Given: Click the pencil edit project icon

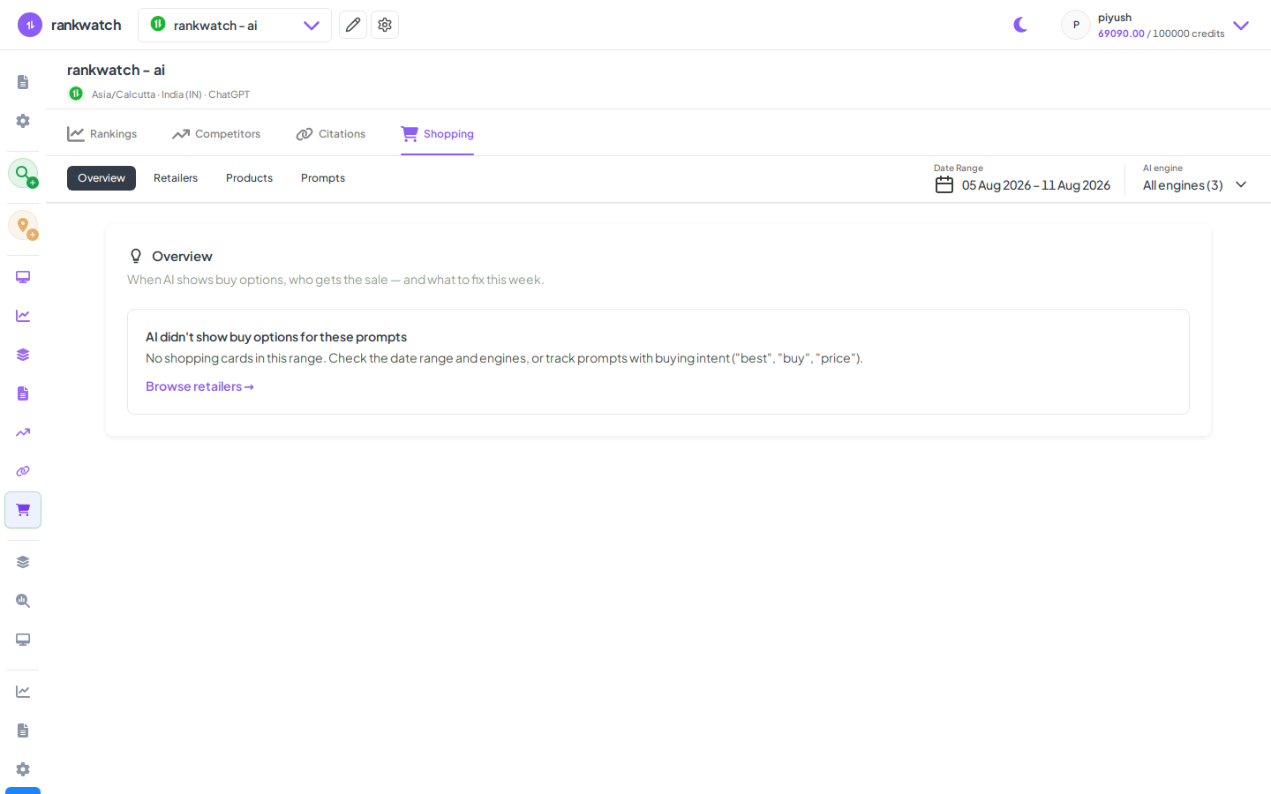Looking at the screenshot, I should 353,25.
